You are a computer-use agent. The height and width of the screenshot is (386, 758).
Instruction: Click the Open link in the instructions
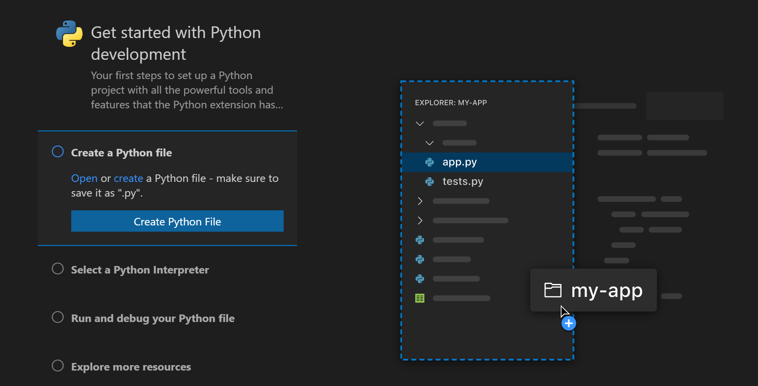point(84,178)
